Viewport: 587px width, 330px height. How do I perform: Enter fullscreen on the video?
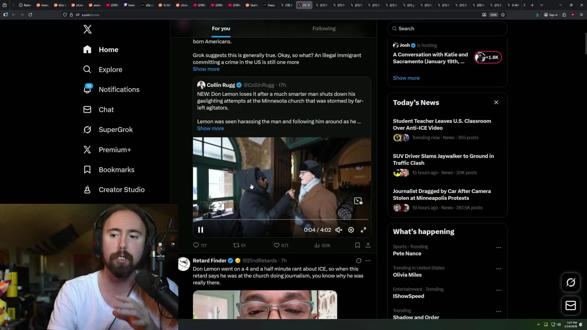[363, 230]
